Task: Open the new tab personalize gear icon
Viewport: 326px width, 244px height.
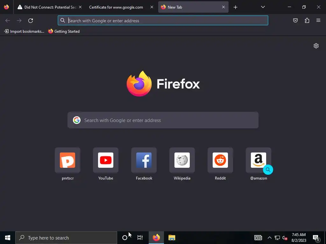Action: 316,46
